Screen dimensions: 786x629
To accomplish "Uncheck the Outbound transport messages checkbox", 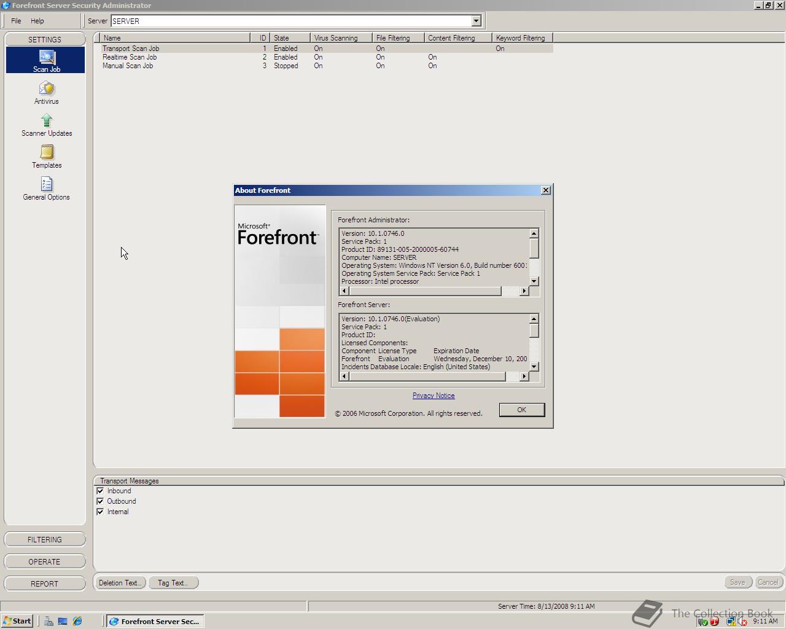I will click(100, 501).
